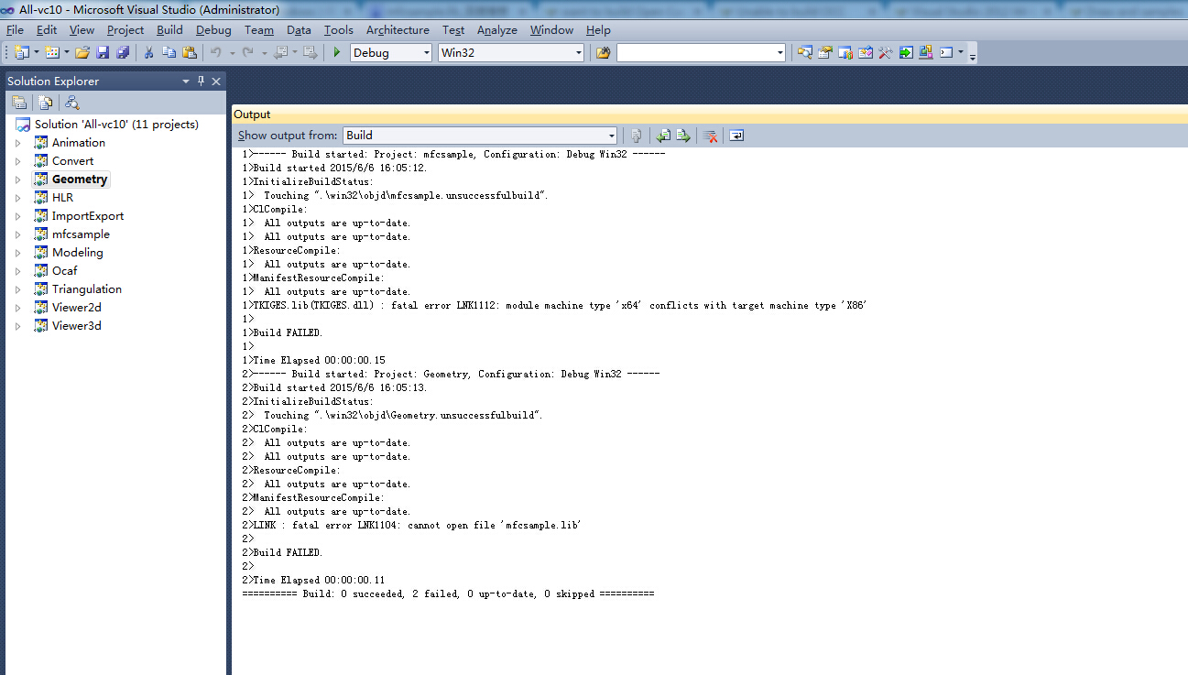The height and width of the screenshot is (675, 1188).
Task: Open the Toolbox wrench icon
Action: tap(886, 53)
